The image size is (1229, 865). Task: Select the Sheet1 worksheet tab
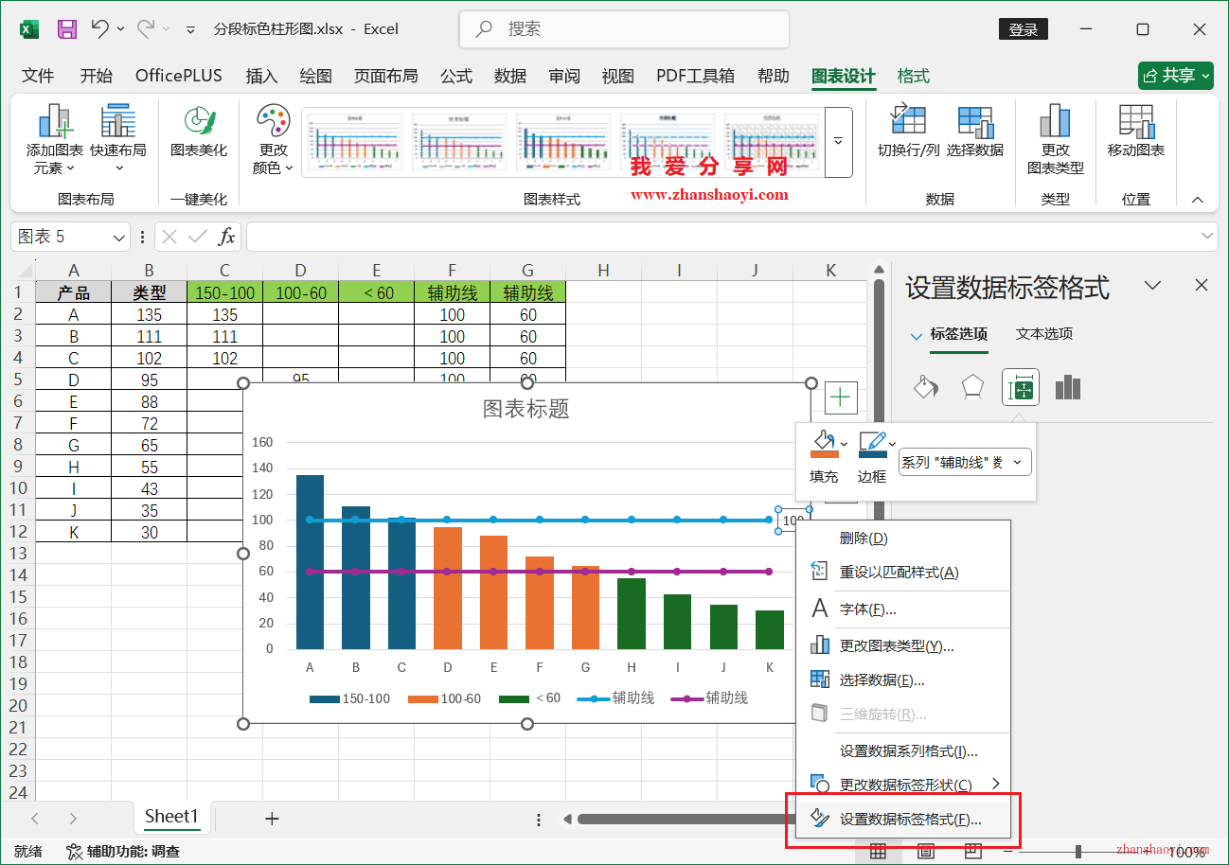[171, 817]
